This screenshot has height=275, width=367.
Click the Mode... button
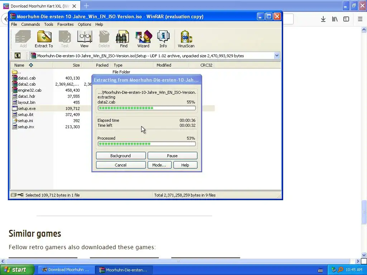coord(159,165)
